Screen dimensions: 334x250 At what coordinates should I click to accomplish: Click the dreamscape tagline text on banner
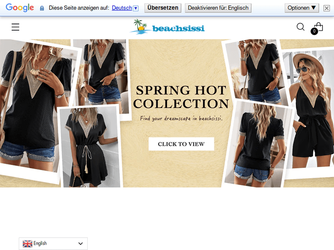point(181,119)
